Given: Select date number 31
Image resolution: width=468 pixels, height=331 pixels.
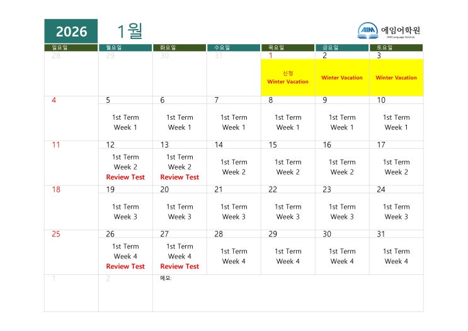Looking at the screenshot, I should [381, 234].
